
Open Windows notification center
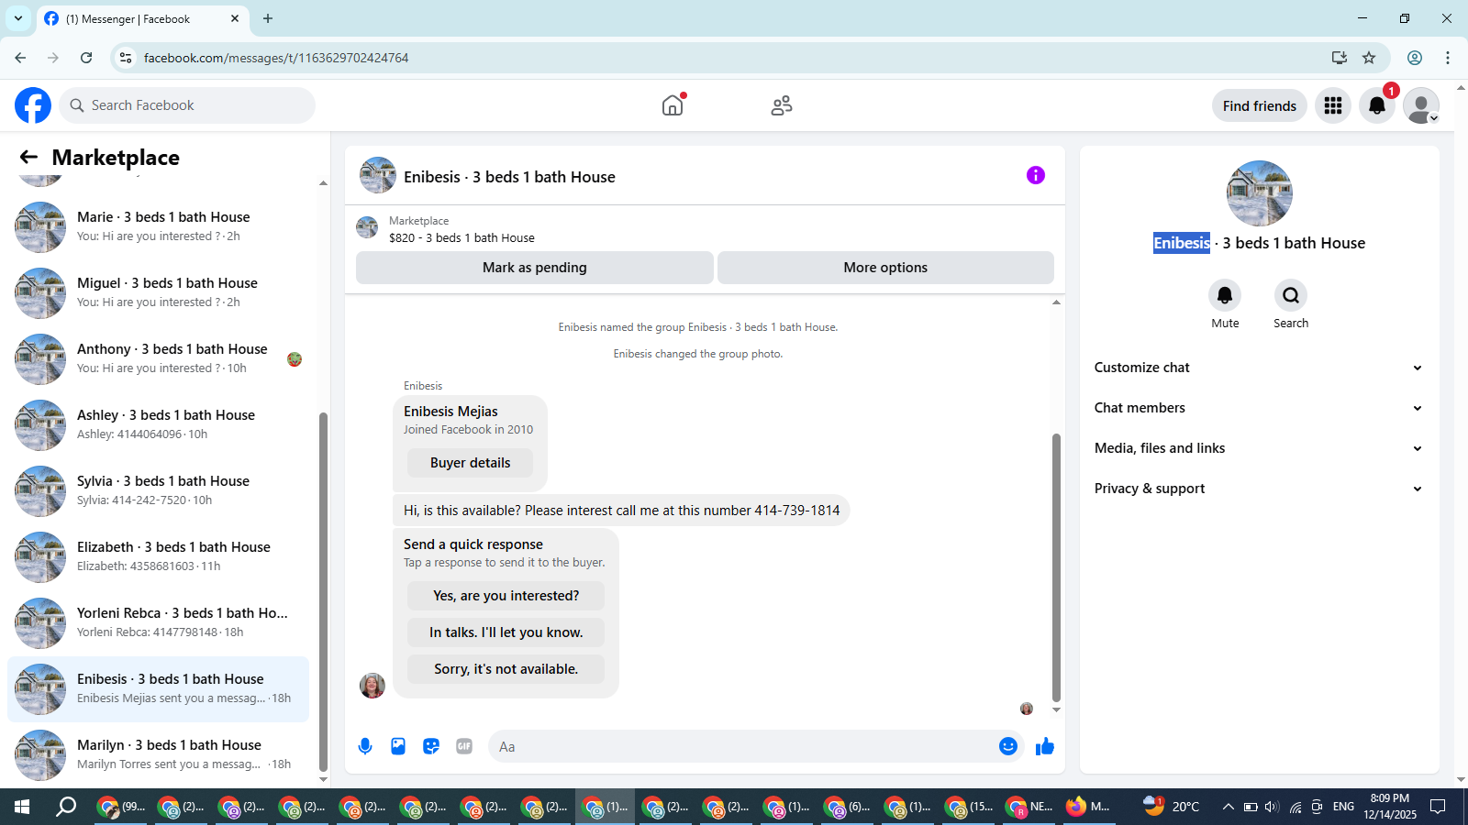tap(1438, 807)
